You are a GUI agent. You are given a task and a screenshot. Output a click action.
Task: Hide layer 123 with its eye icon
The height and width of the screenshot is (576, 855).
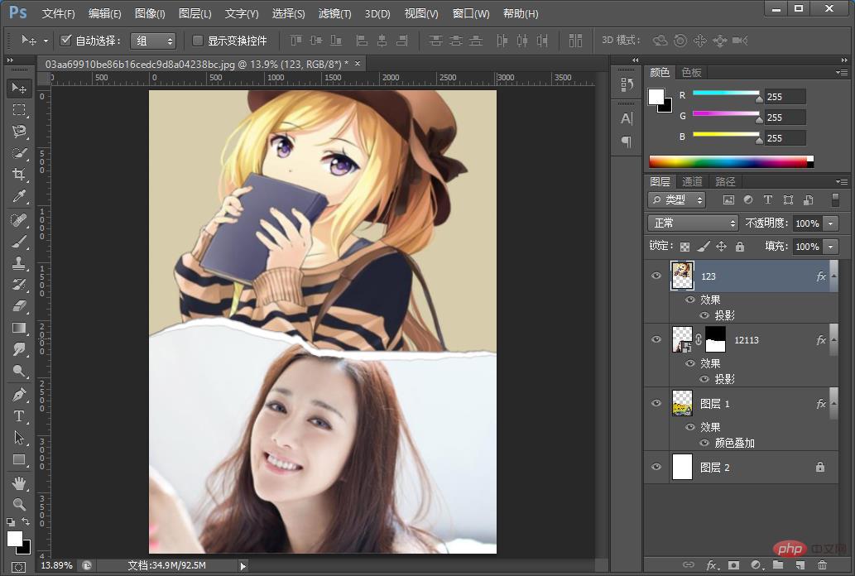[656, 276]
